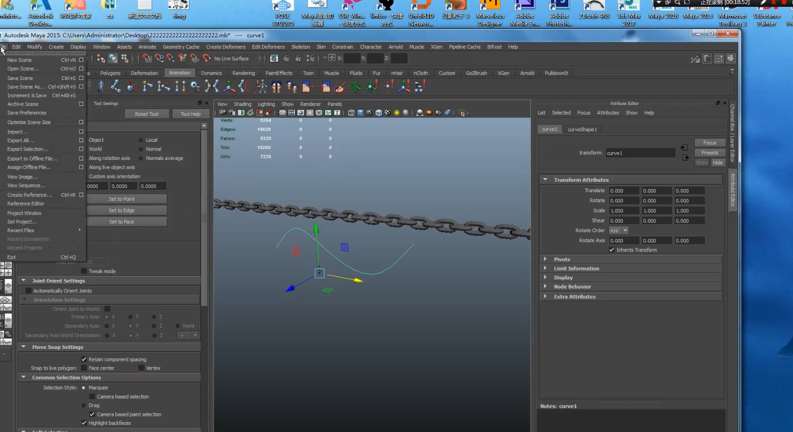
Task: Collapse Common Selection Options section
Action: point(23,377)
